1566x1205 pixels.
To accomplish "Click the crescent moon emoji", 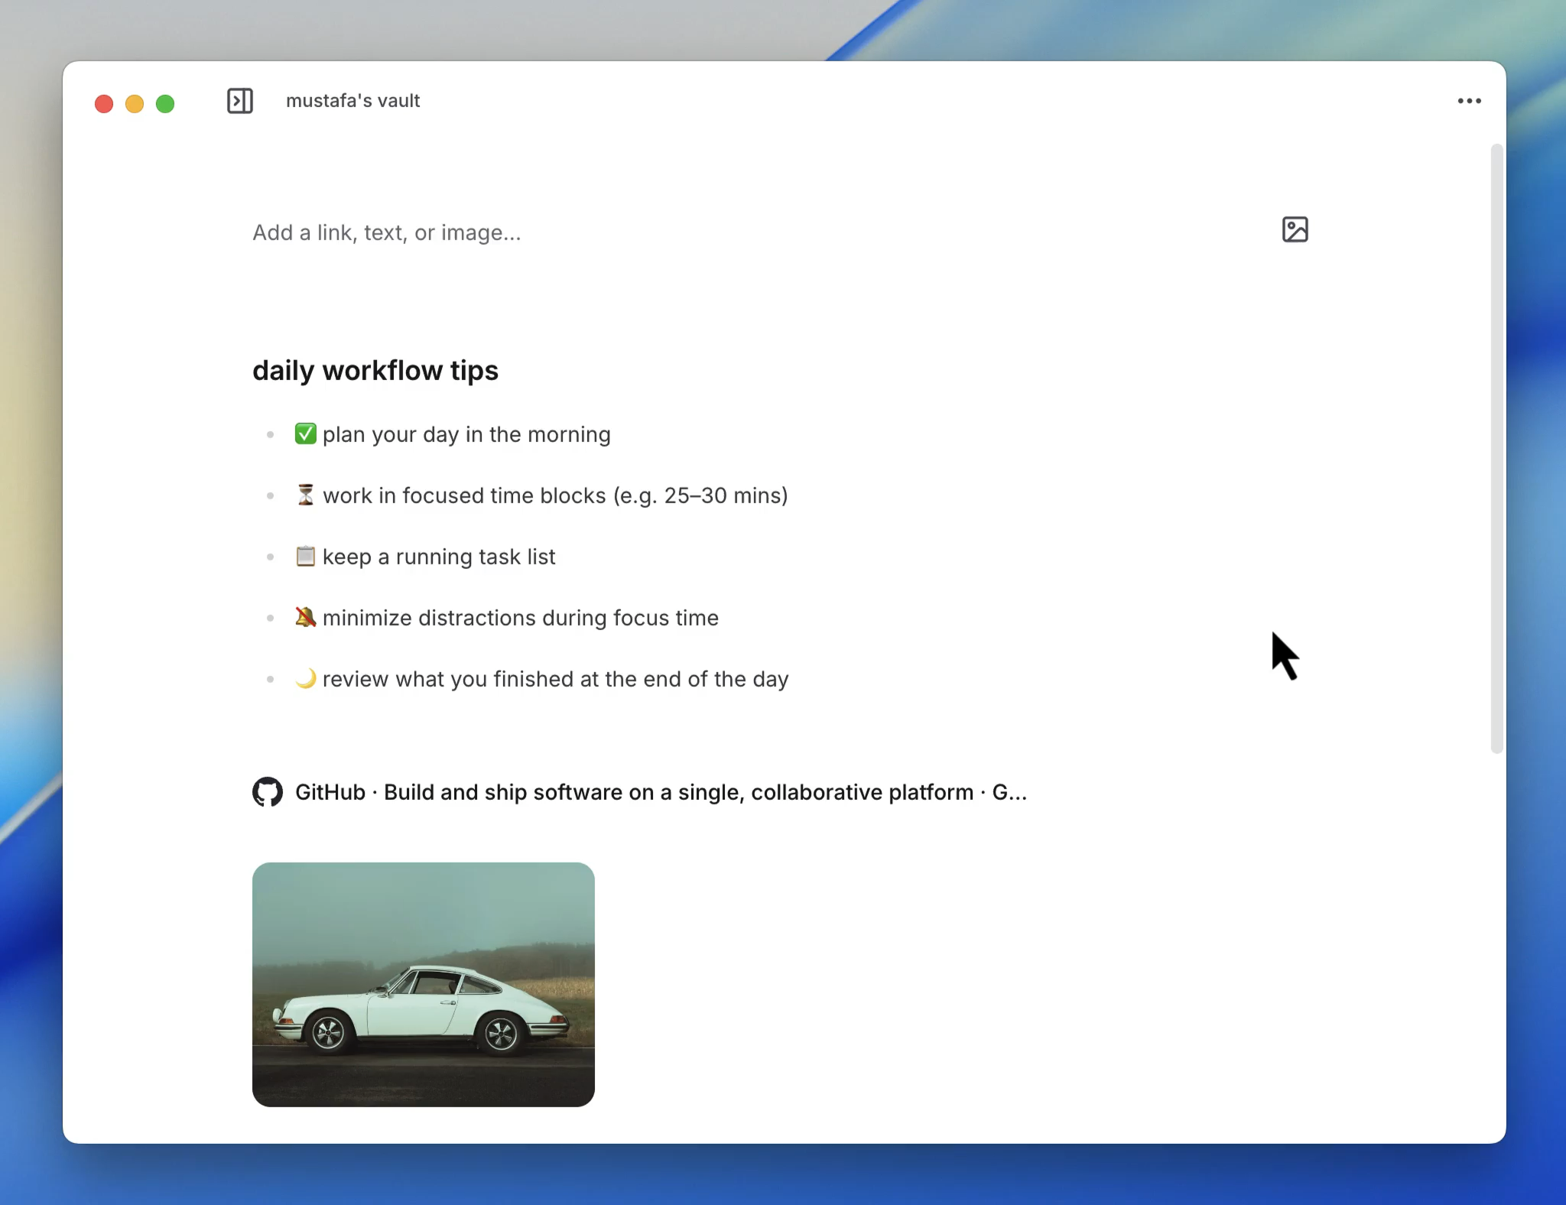I will tap(305, 678).
